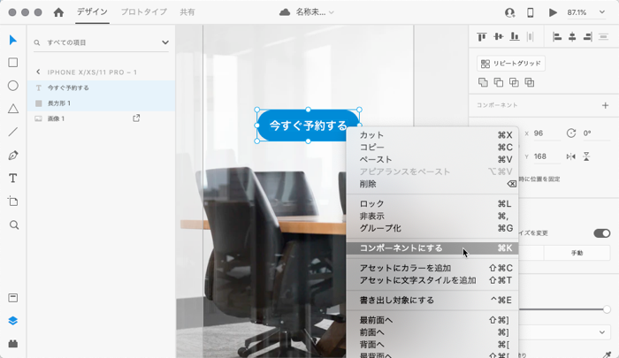Go back from IPHONE X/XS/11 PRO artboard

(x=38, y=72)
